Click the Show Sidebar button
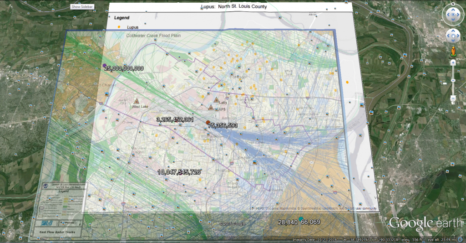The width and height of the screenshot is (466, 243). click(82, 7)
